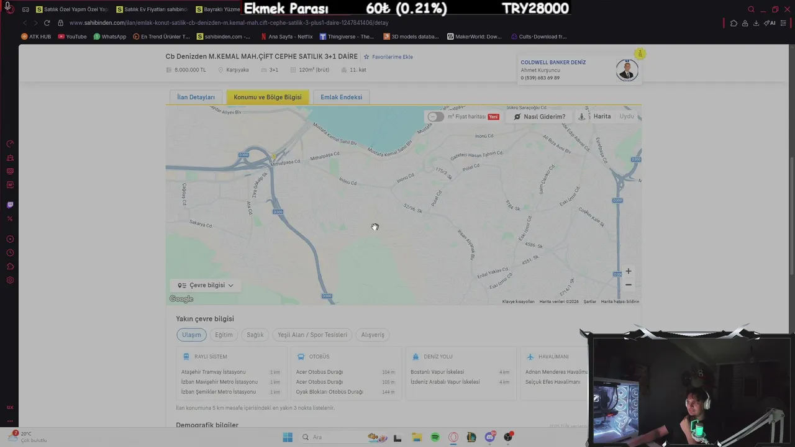Open Twitch panel in the sidebar
The height and width of the screenshot is (447, 795).
(10, 205)
